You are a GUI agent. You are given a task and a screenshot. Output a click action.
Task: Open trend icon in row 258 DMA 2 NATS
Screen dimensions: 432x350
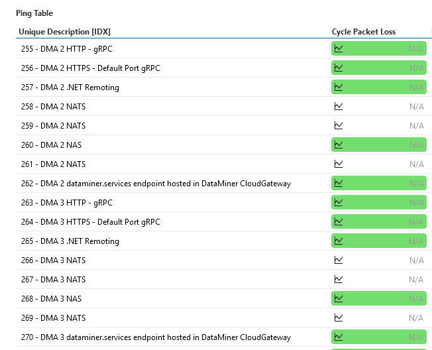[x=339, y=106]
